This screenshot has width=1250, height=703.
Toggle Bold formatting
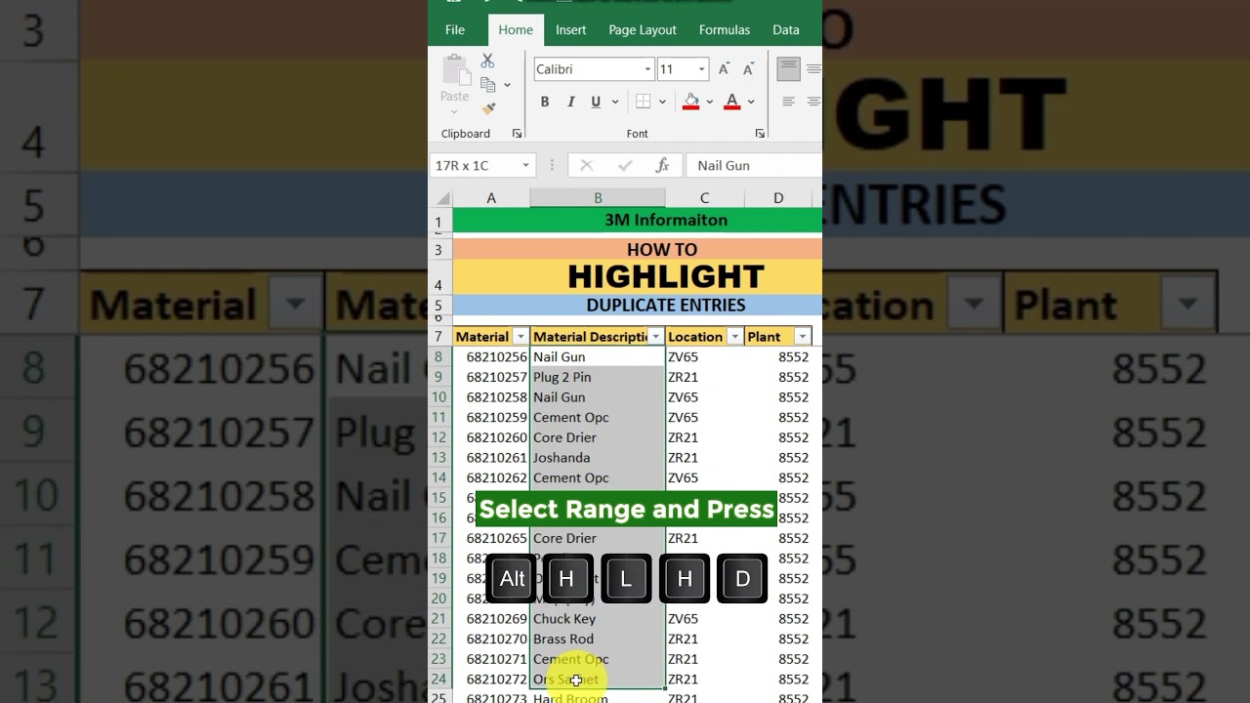click(545, 102)
